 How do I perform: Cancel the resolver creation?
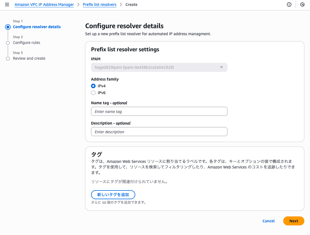point(268,221)
